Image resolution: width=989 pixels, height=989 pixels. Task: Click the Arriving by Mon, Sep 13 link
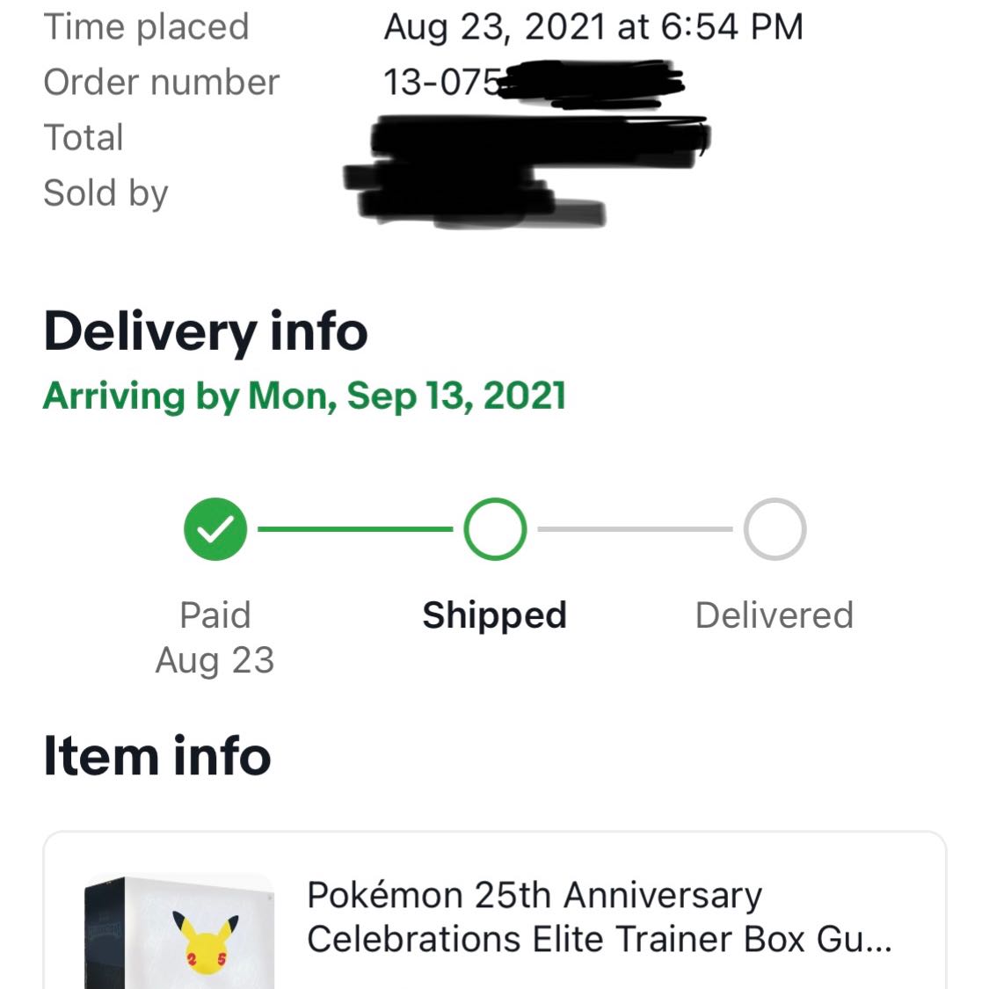[x=306, y=396]
